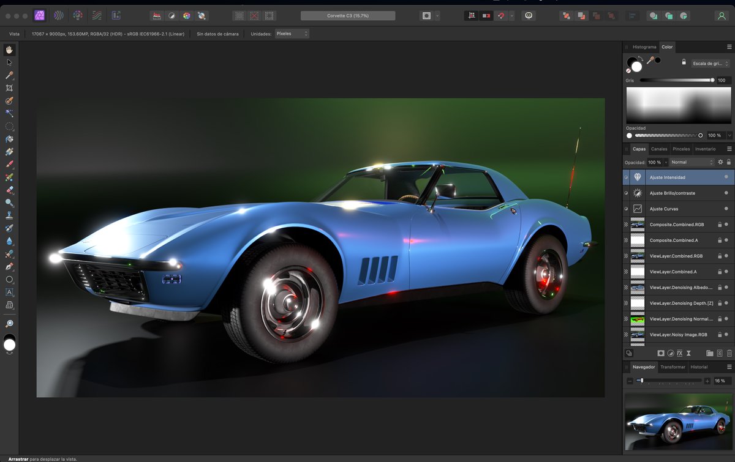Toggle snapping magnet icon

[x=502, y=15]
